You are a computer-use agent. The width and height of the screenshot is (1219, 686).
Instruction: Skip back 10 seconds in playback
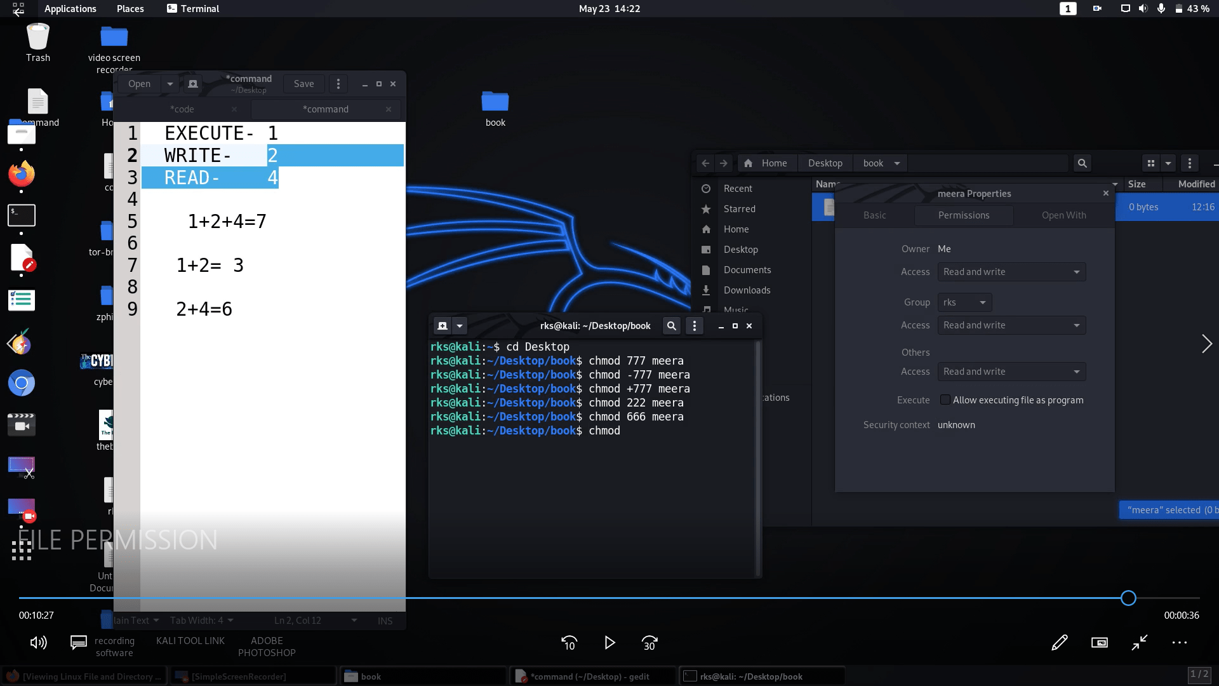pos(570,643)
